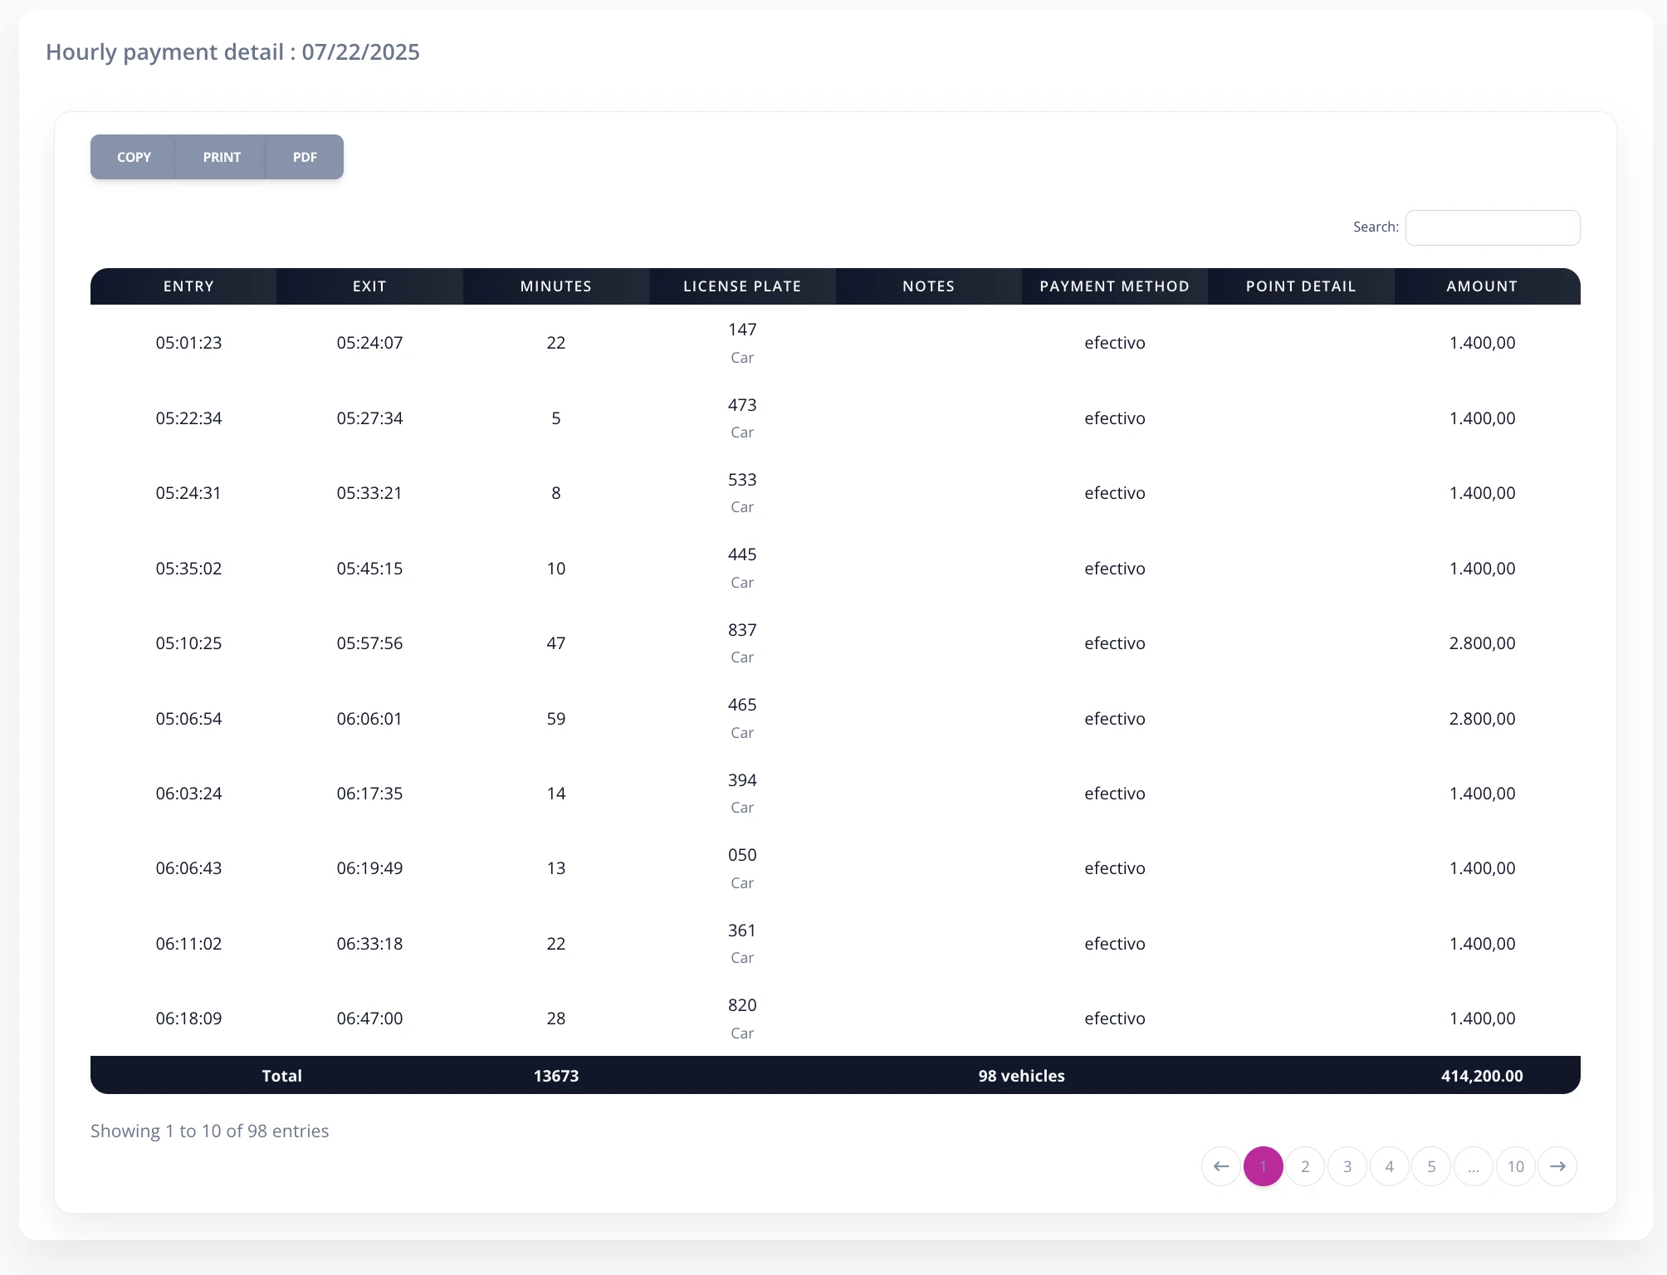
Task: Sort by the MINUTES column header
Action: click(556, 286)
